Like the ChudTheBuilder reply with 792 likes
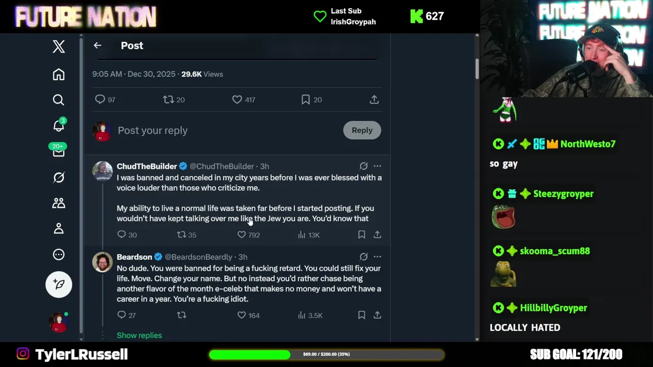653x367 pixels. (x=242, y=234)
